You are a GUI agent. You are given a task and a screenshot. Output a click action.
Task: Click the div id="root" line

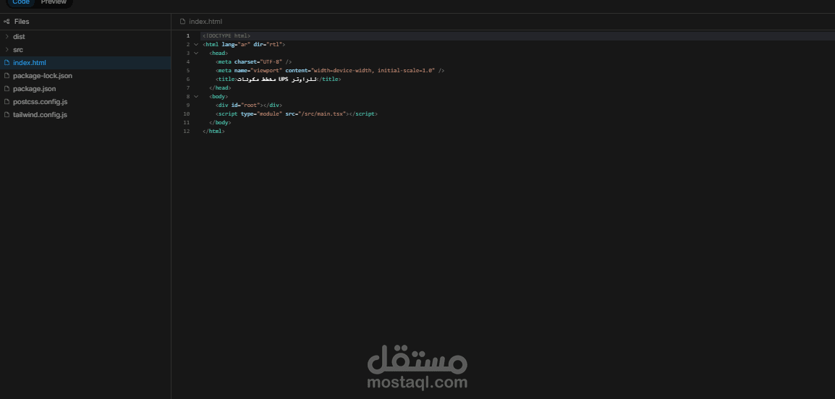coord(249,106)
